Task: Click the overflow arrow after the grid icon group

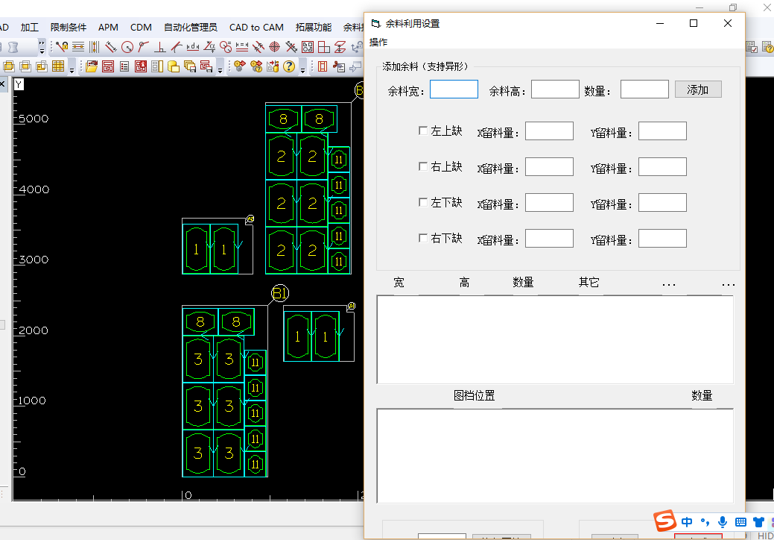Action: pos(71,69)
